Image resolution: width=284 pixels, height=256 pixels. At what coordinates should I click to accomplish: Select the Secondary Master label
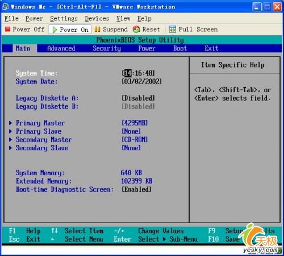(44, 139)
